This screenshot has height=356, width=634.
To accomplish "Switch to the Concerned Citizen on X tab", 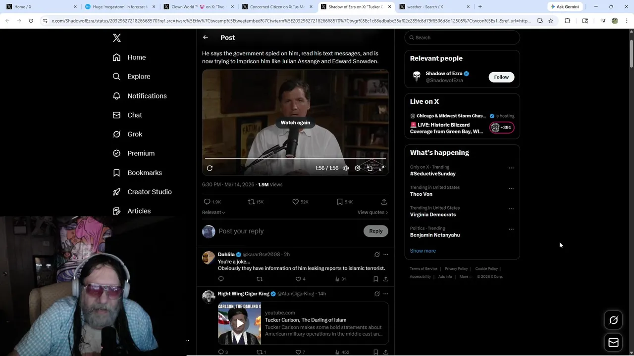I will 277,7.
